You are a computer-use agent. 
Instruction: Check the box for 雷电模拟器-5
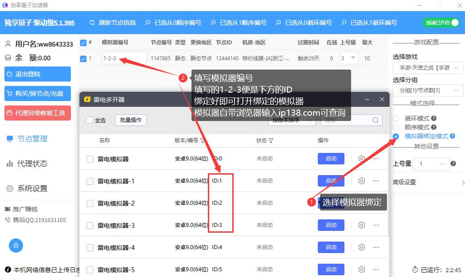90,270
